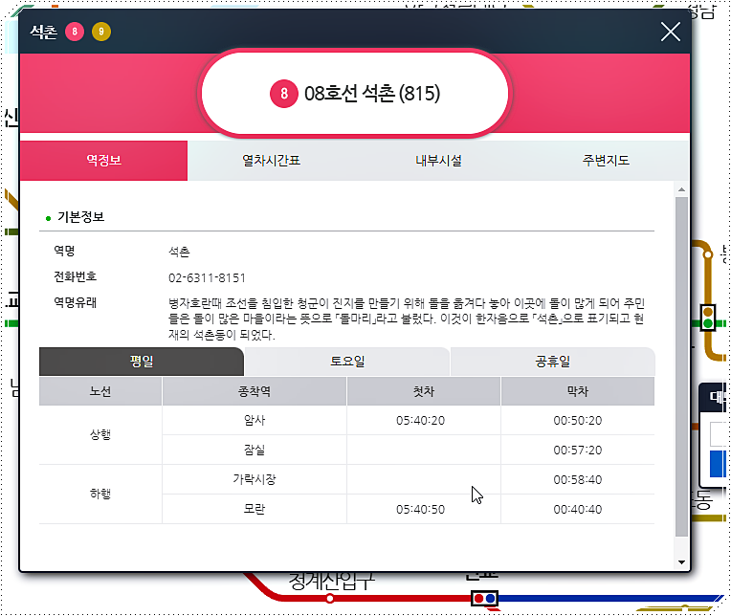The image size is (731, 616).
Task: Select the 공휴일 schedule tab
Action: 552,362
